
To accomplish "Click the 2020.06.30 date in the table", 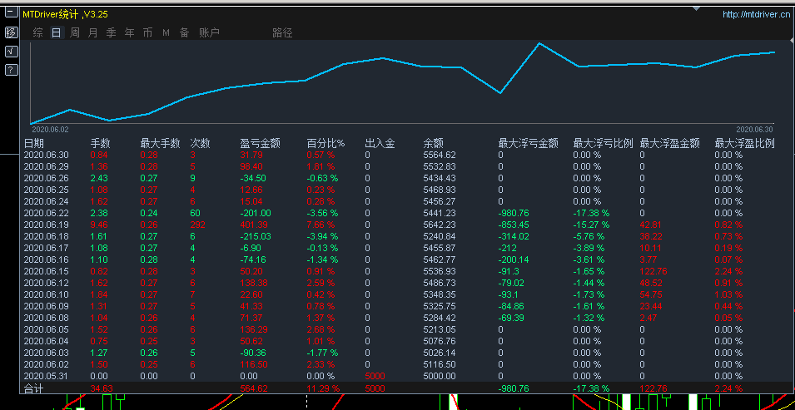I will coord(46,155).
